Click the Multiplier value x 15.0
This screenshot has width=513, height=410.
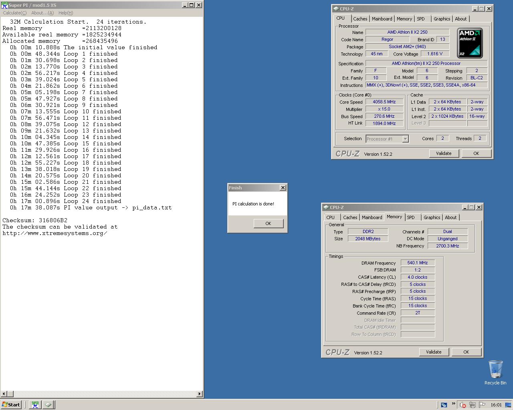click(x=384, y=109)
